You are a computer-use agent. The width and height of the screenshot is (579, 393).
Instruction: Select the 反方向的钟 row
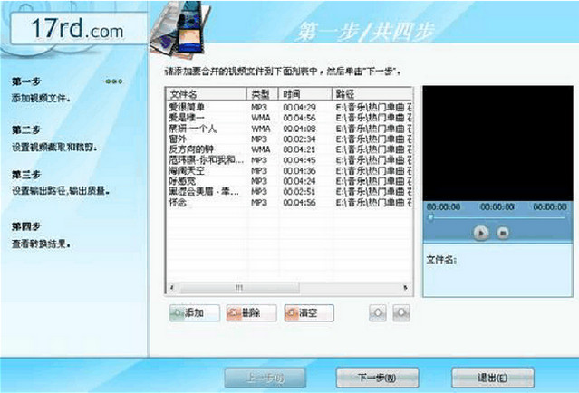[289, 149]
